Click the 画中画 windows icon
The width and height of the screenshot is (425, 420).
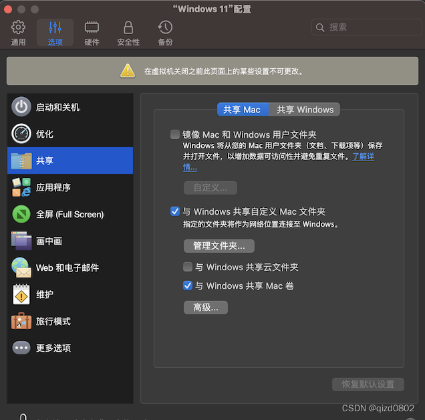coord(21,241)
